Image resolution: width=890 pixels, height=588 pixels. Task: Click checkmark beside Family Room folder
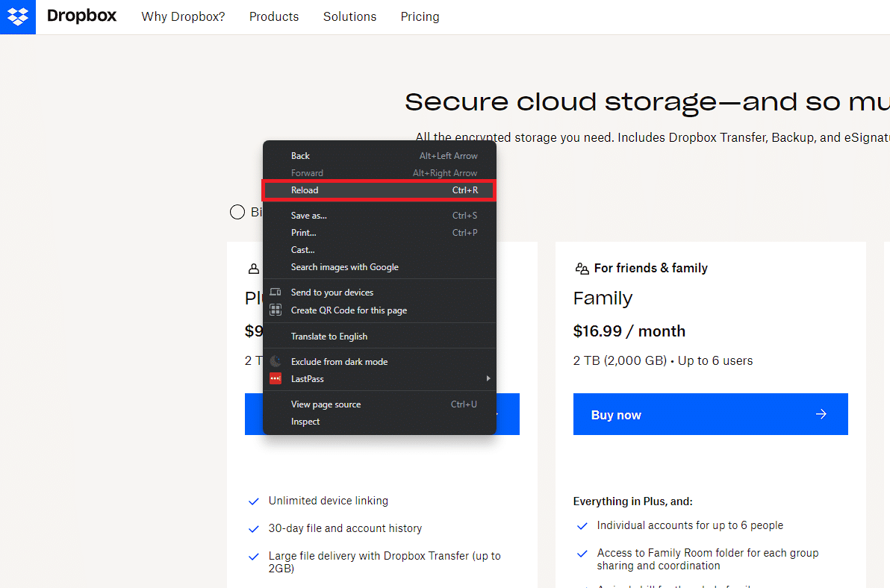[582, 554]
